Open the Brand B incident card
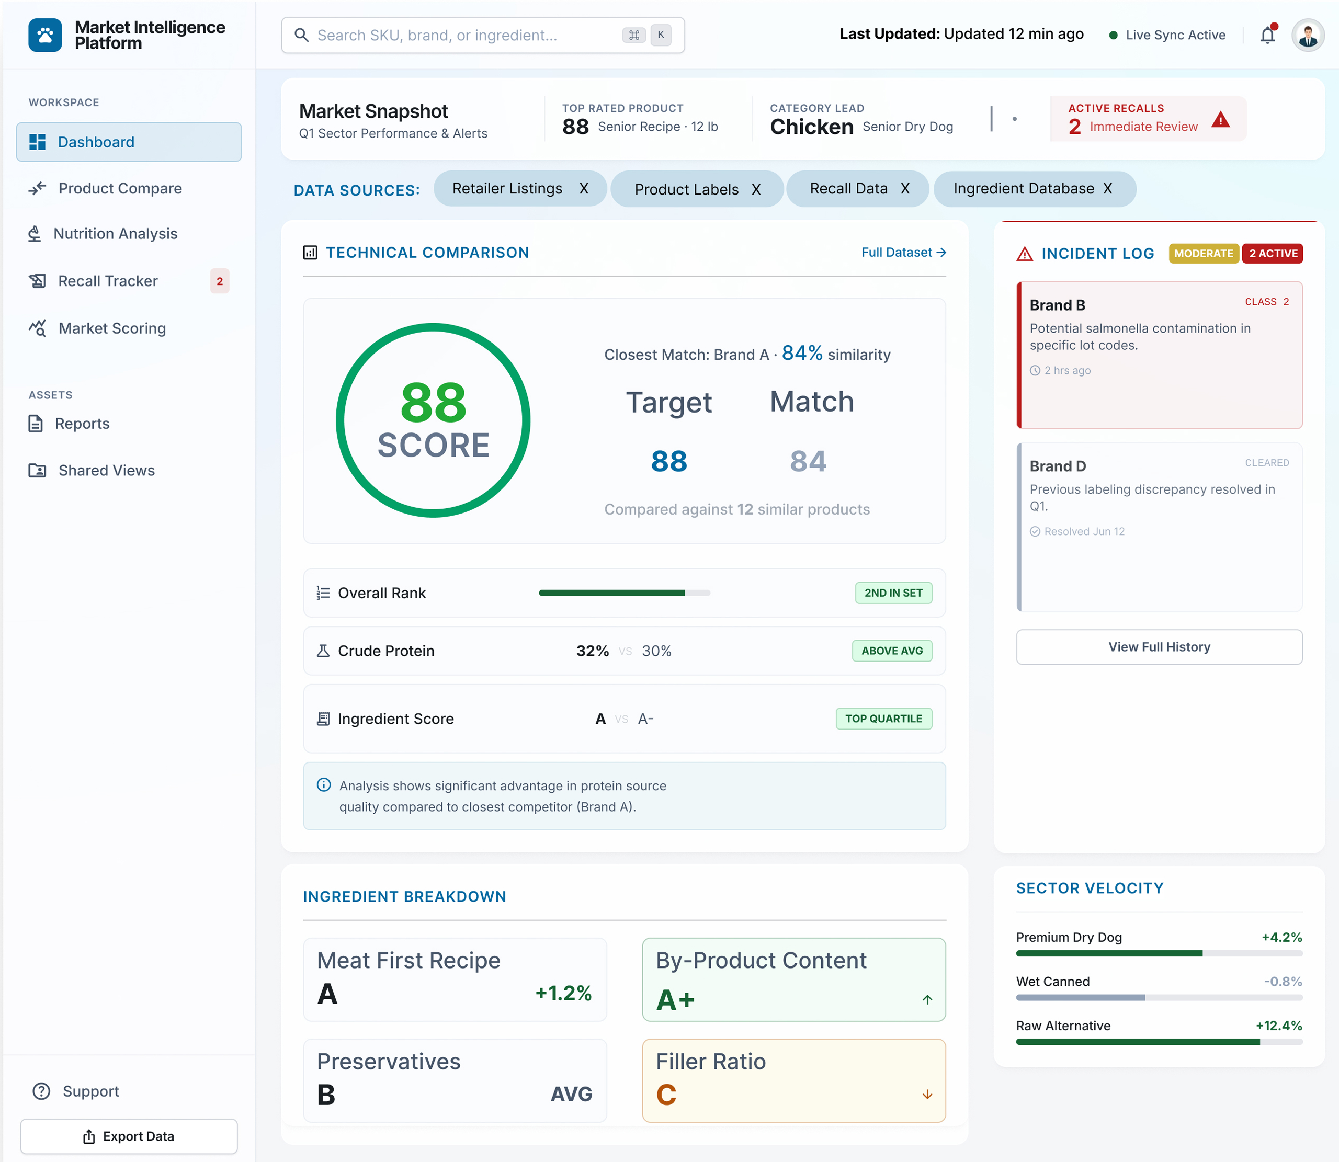This screenshot has height=1162, width=1339. click(x=1160, y=355)
